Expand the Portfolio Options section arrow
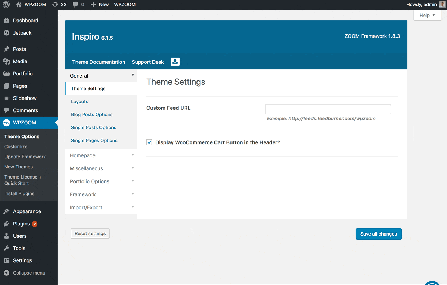This screenshot has width=447, height=285. click(133, 181)
